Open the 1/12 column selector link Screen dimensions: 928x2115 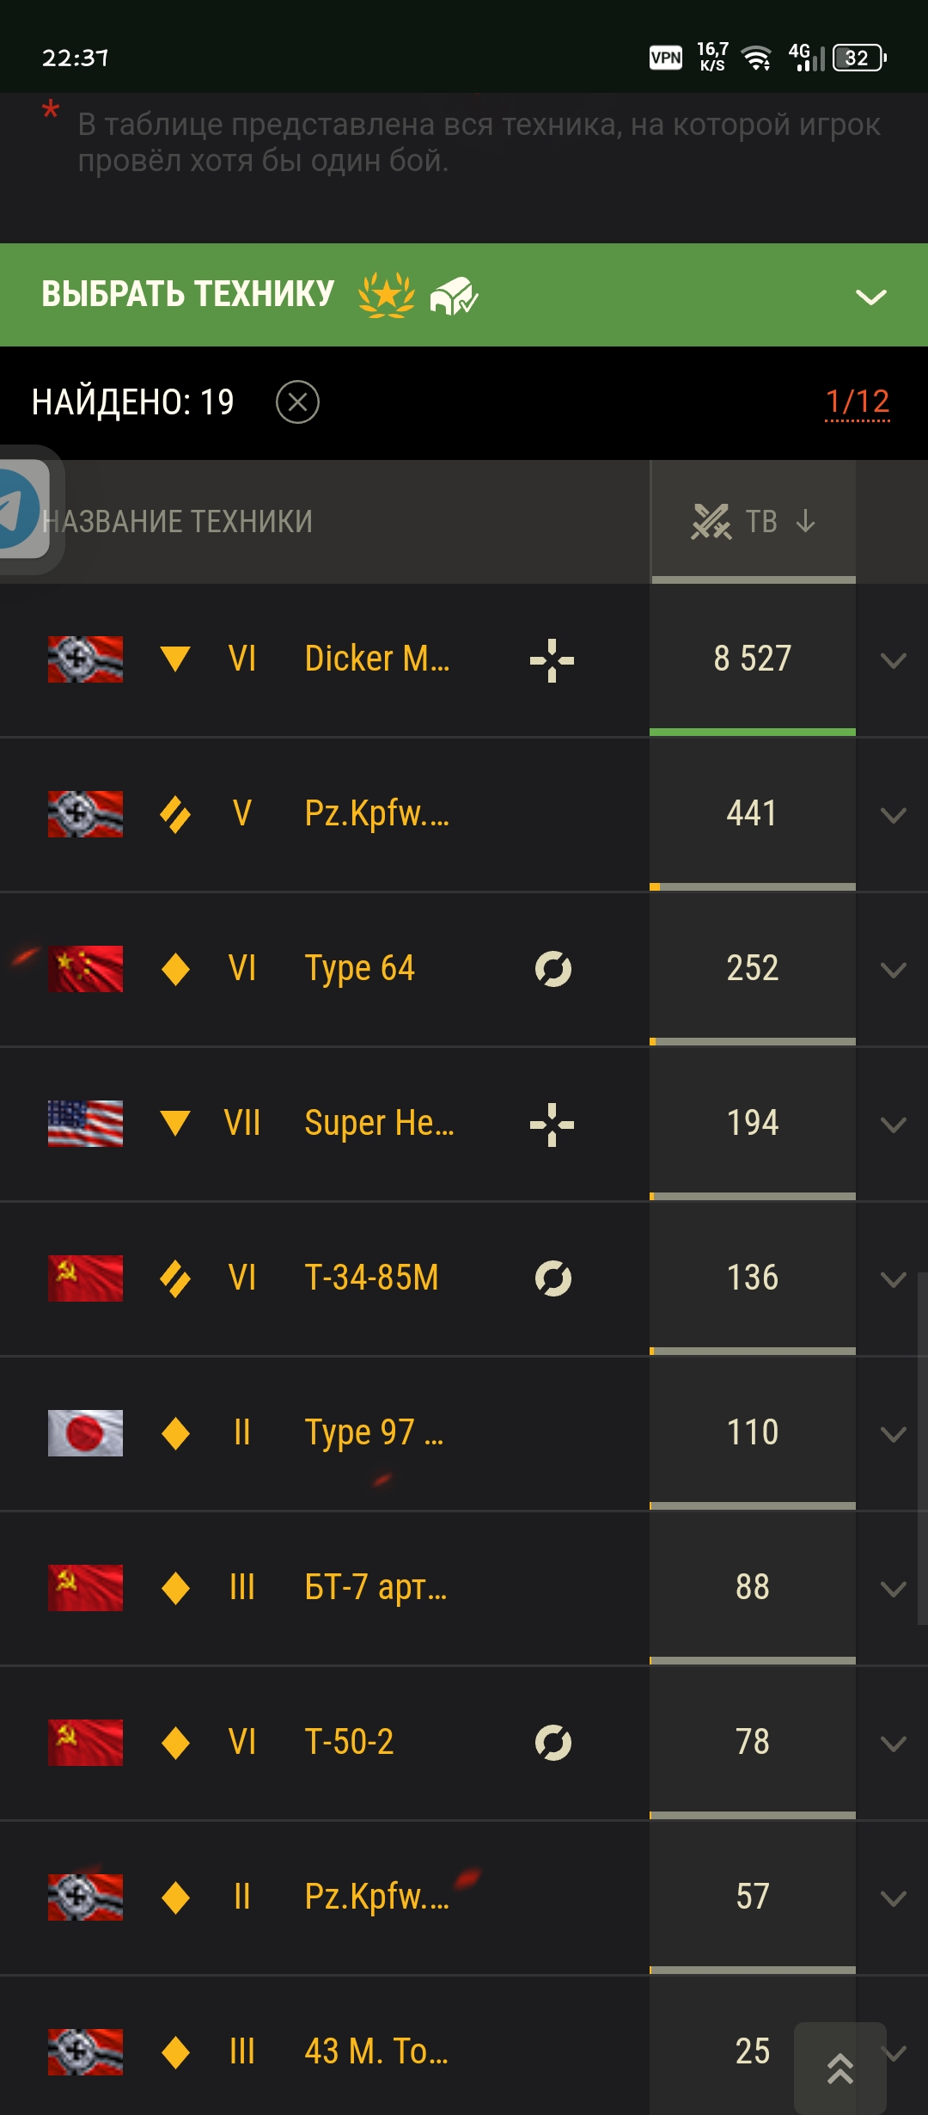pos(858,402)
